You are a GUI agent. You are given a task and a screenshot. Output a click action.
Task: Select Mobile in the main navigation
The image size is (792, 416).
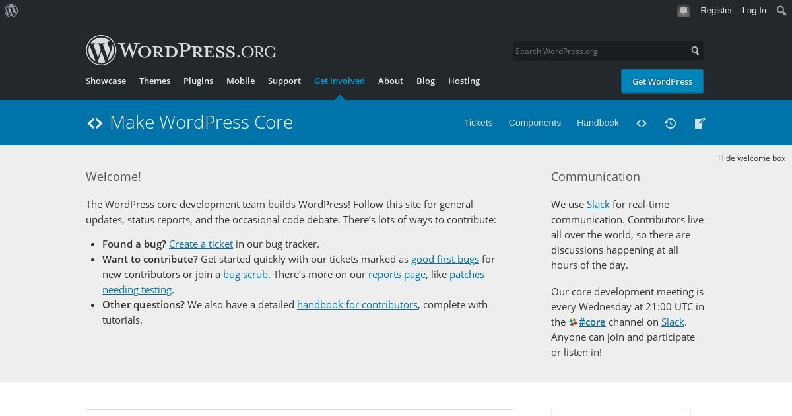coord(240,81)
